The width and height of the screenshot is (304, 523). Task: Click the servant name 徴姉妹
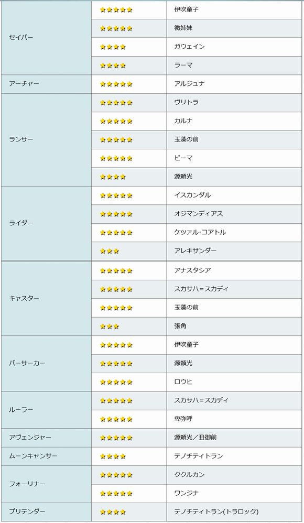pyautogui.click(x=183, y=28)
